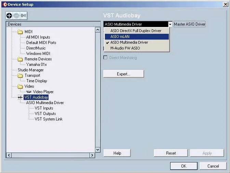This screenshot has width=230, height=173.
Task: Click the VST Audiobay waveform icon
Action: click(x=20, y=97)
